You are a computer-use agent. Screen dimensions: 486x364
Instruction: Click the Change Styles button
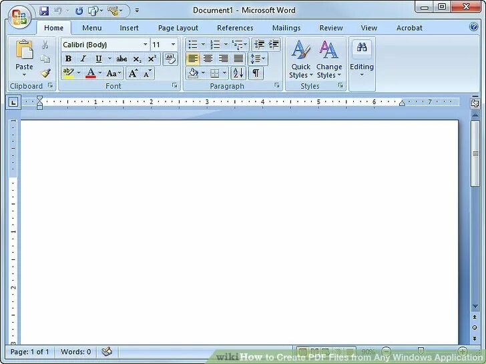[329, 59]
